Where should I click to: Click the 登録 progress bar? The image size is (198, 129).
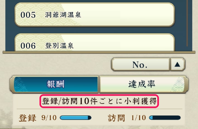coord(76,118)
